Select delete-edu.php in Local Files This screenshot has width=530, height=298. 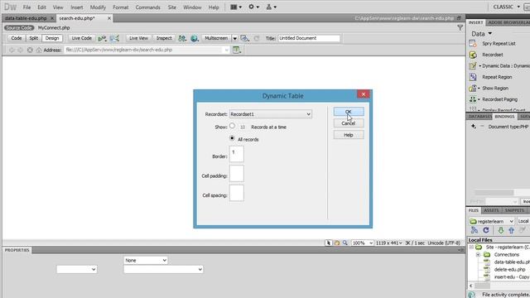(x=510, y=270)
